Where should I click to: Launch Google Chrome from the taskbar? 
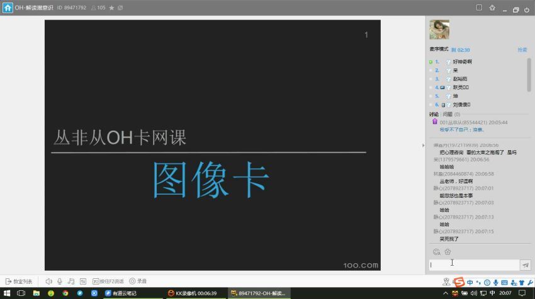[65, 293]
